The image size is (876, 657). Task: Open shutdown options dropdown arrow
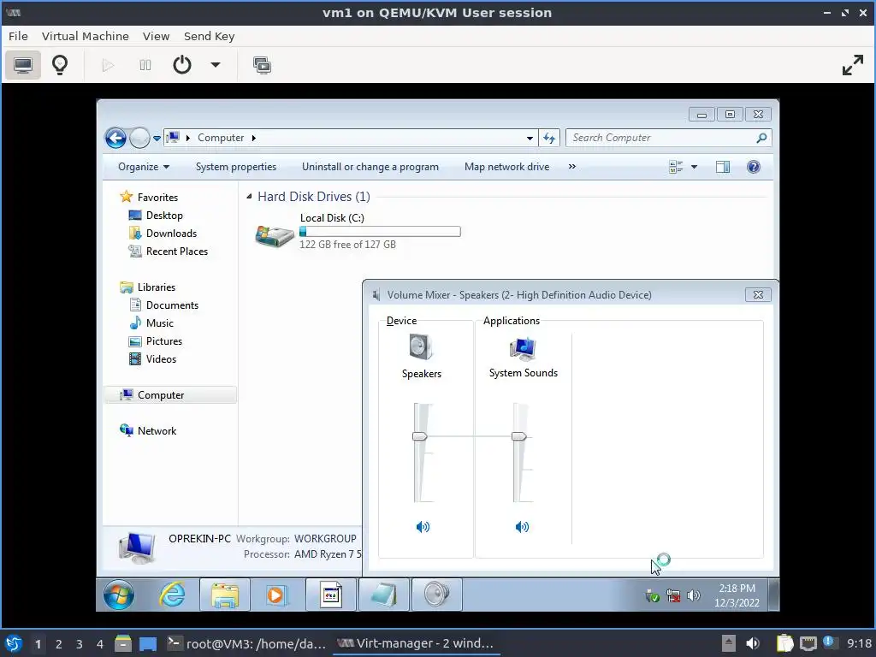click(x=215, y=65)
